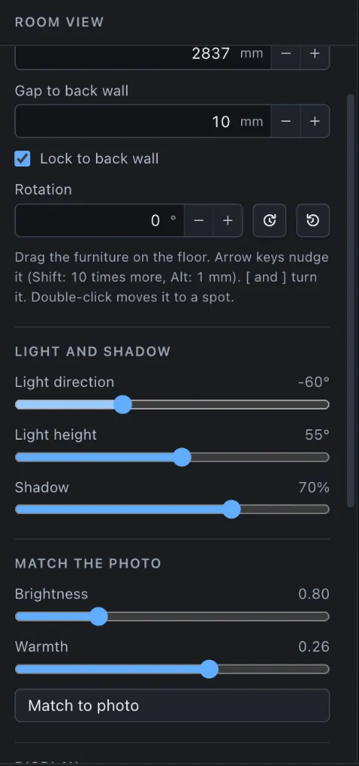The image size is (359, 766).
Task: Rotate furniture clockwise with the rotate icon
Action: point(269,220)
